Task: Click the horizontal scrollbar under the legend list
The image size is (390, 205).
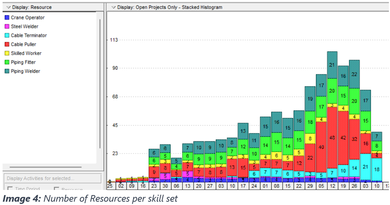Action: pos(45,167)
